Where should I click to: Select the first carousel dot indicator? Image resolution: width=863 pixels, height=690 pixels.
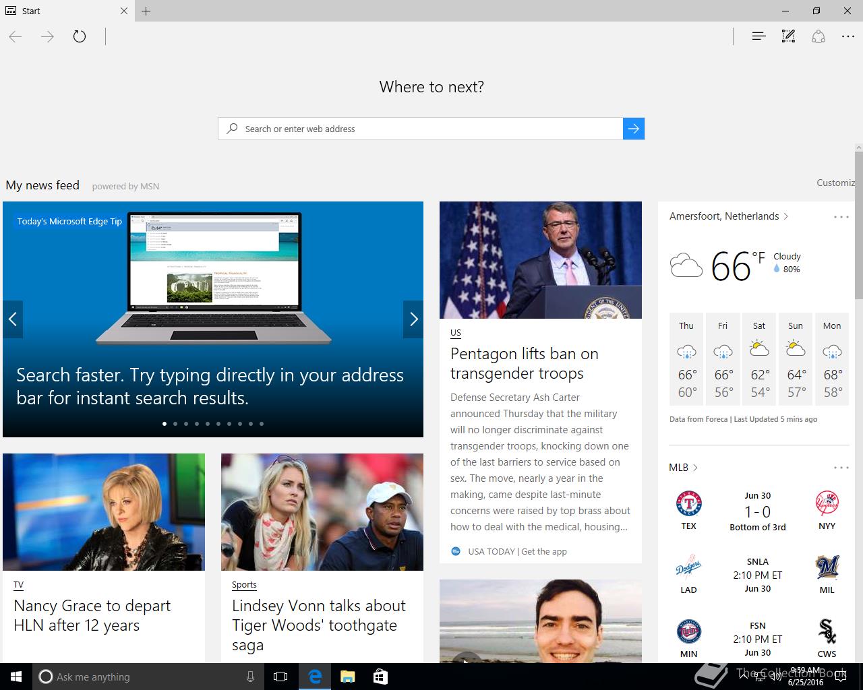pyautogui.click(x=165, y=424)
